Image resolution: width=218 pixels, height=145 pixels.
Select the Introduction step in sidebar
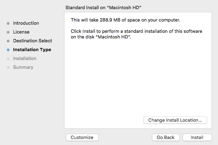point(26,23)
